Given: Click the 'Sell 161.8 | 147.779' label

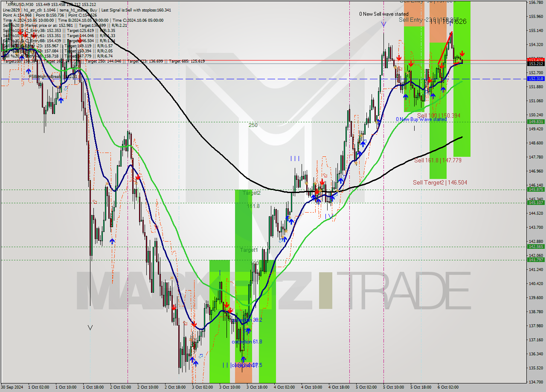Looking at the screenshot, I should (438, 160).
